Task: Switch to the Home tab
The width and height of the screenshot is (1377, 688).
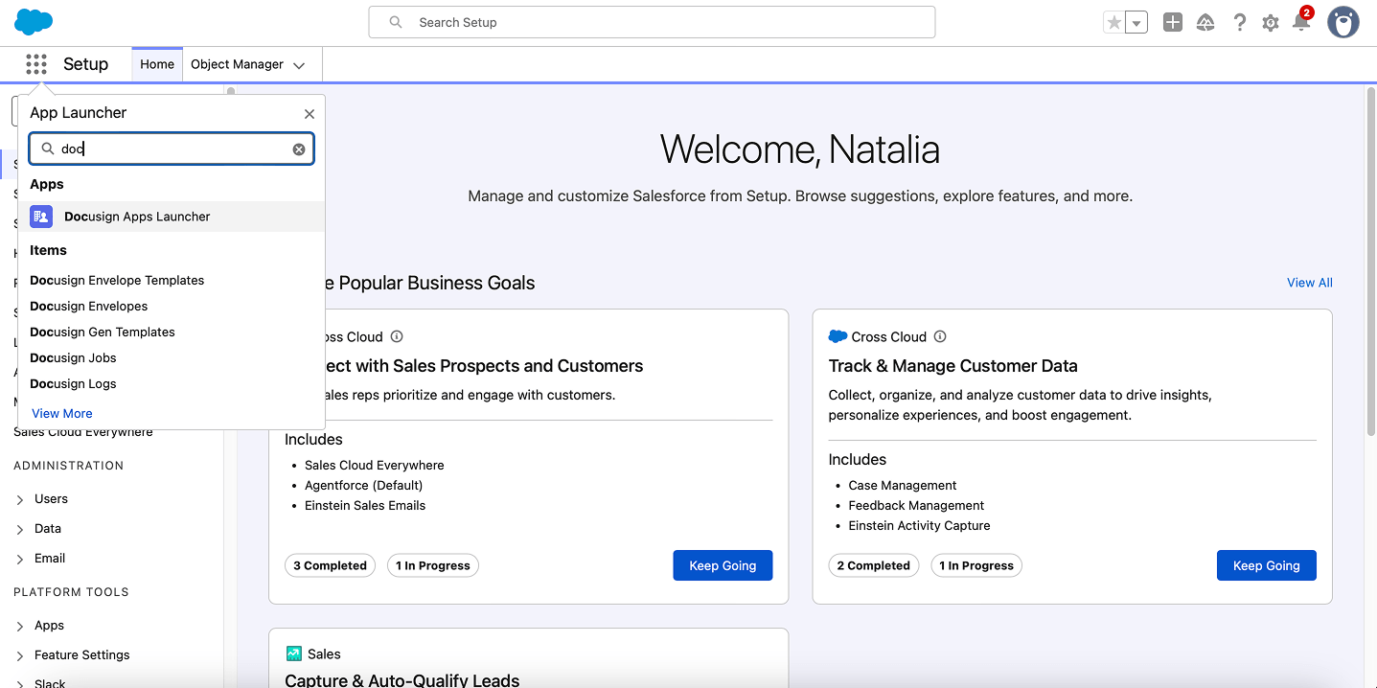Action: (x=157, y=64)
